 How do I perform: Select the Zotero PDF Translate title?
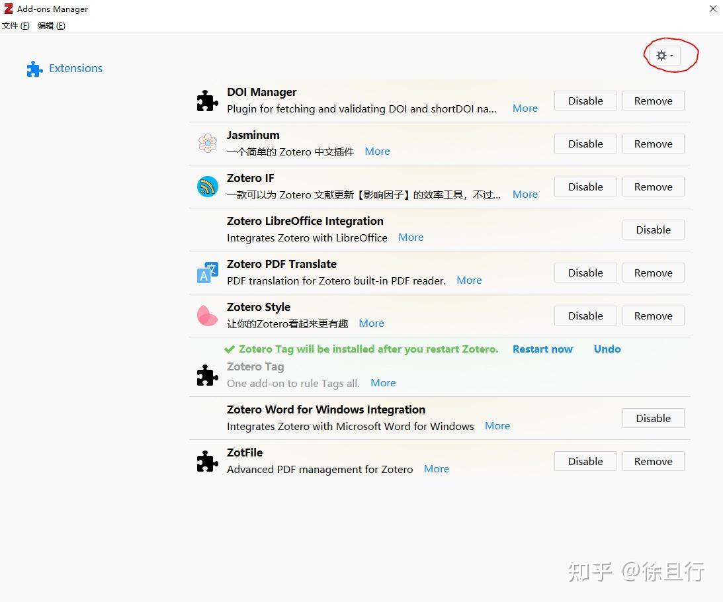click(x=281, y=263)
